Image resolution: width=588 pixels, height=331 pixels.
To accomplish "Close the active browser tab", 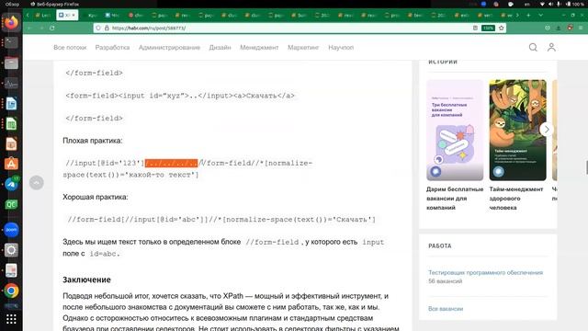I will 73,16.
